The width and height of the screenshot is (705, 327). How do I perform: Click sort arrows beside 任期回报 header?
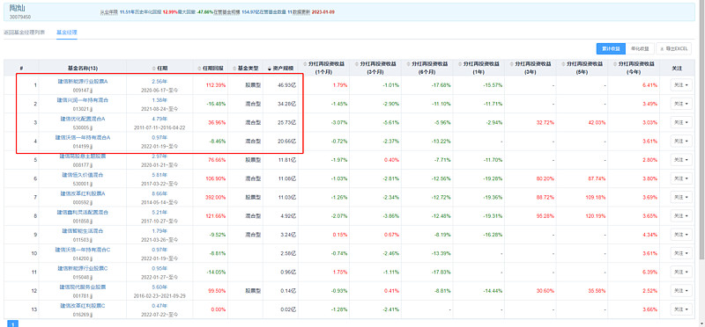click(x=200, y=69)
